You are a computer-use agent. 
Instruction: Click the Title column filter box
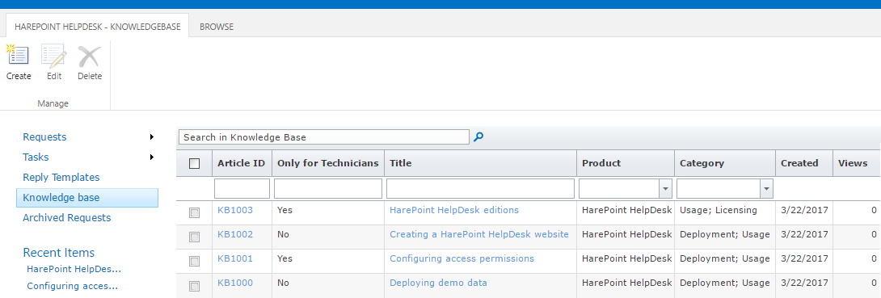[480, 188]
